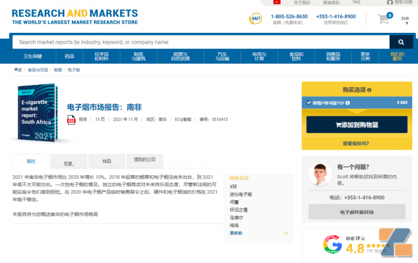Open the 化学品和材料 category menu
Image resolution: width=418 pixels, height=263 pixels.
pos(101,56)
